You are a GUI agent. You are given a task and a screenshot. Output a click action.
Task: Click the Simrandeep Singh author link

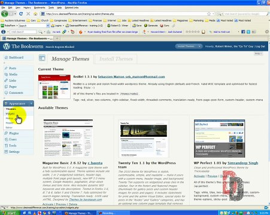point(242,163)
